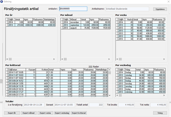Click the app icon in title bar
This screenshot has height=117, width=171.
[x=2, y=2]
